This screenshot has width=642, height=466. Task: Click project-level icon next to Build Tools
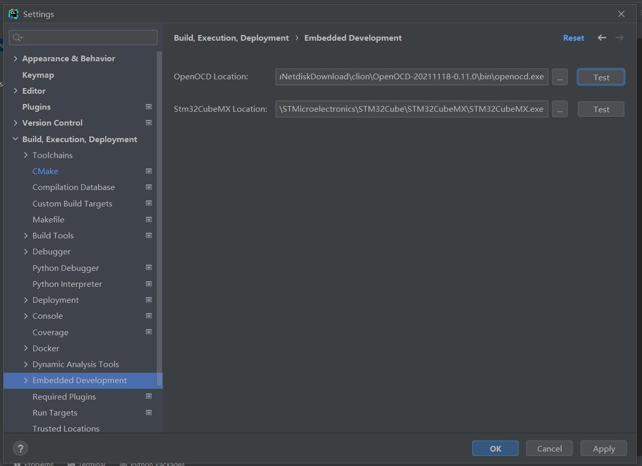149,235
